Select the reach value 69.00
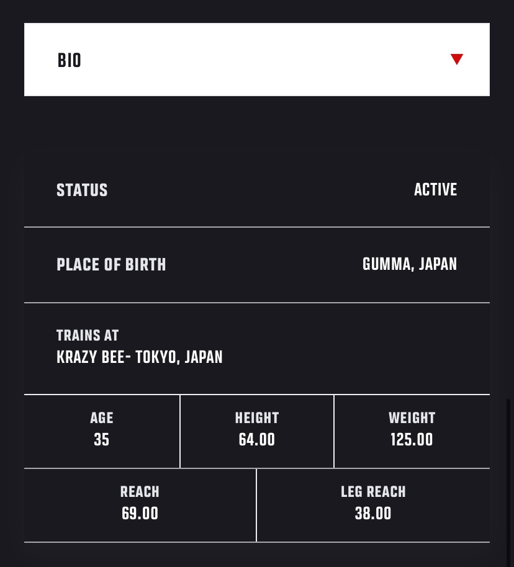Viewport: 514px width, 567px height. point(140,514)
